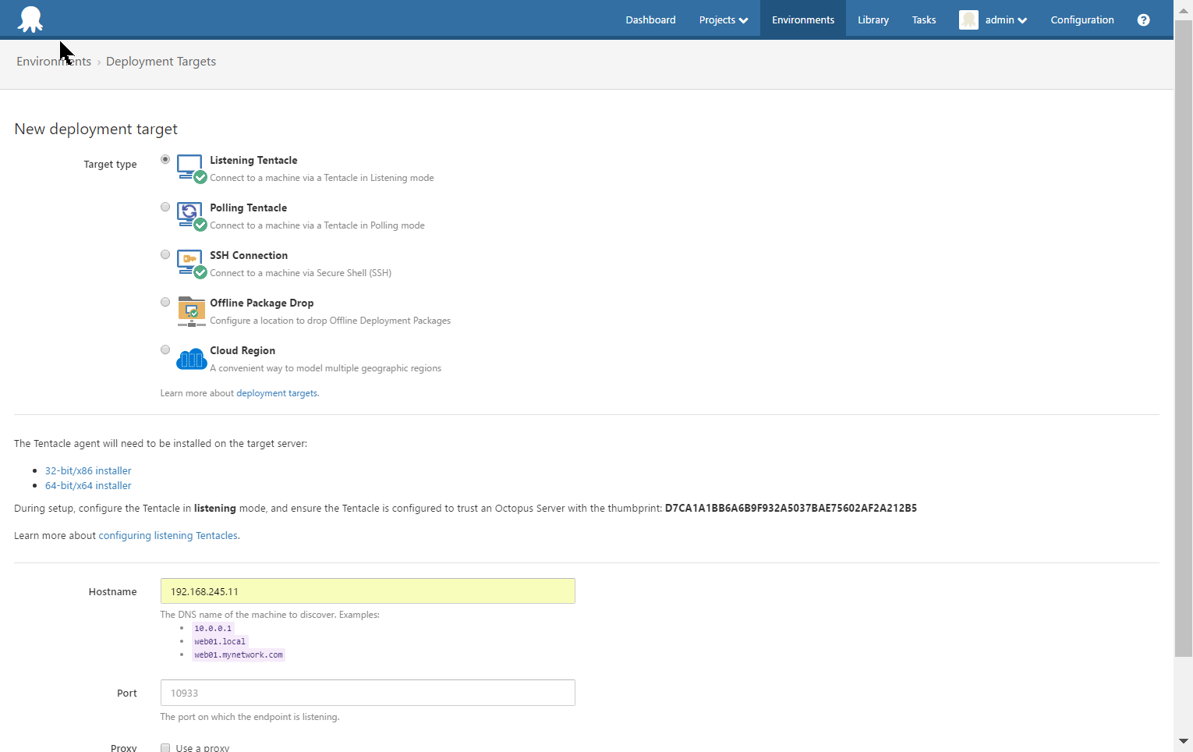Go to the Dashboard menu
Viewport: 1193px width, 752px height.
point(650,20)
